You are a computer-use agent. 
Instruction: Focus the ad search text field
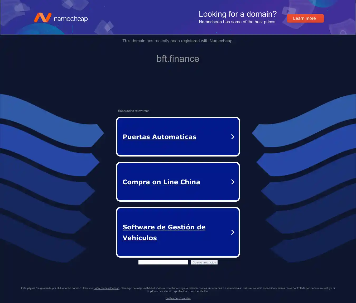click(163, 262)
